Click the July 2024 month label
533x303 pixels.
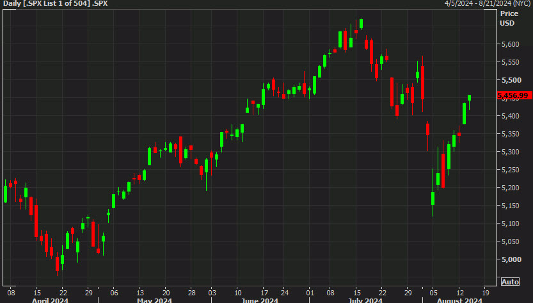coord(365,300)
